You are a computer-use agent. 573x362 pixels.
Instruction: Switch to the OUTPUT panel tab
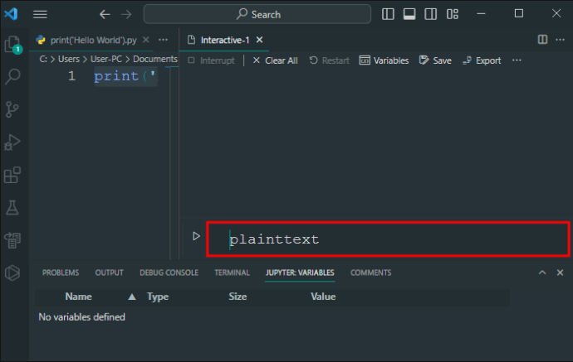click(109, 273)
